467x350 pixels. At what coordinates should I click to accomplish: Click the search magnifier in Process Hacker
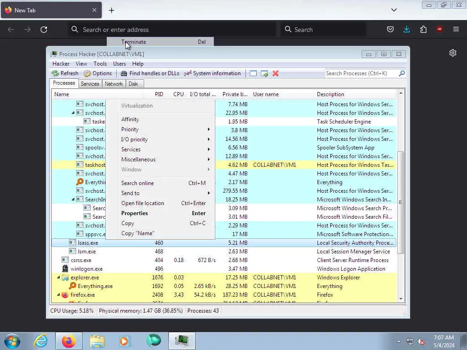pos(402,73)
